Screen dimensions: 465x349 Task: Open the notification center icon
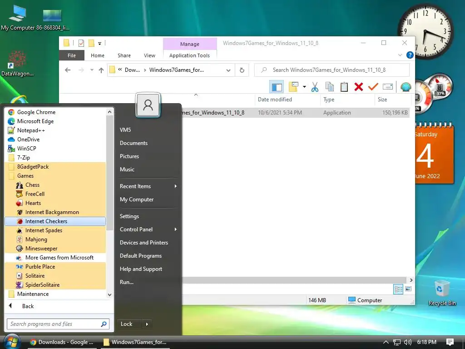pos(450,342)
